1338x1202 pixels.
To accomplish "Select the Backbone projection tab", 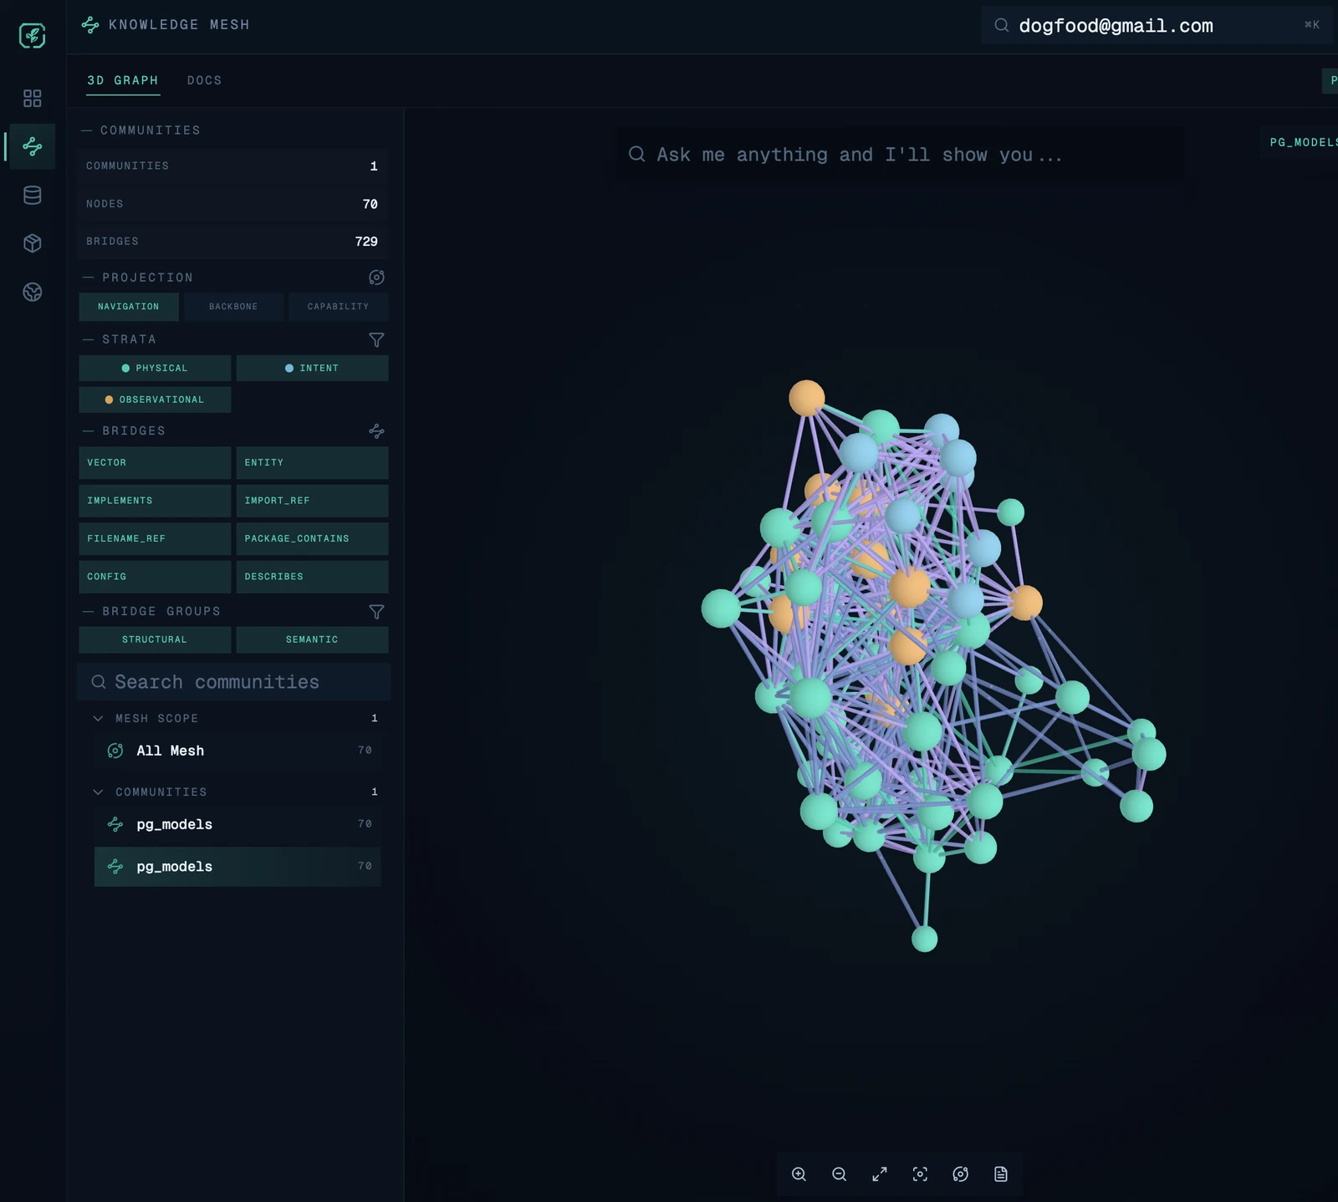I will click(x=233, y=307).
